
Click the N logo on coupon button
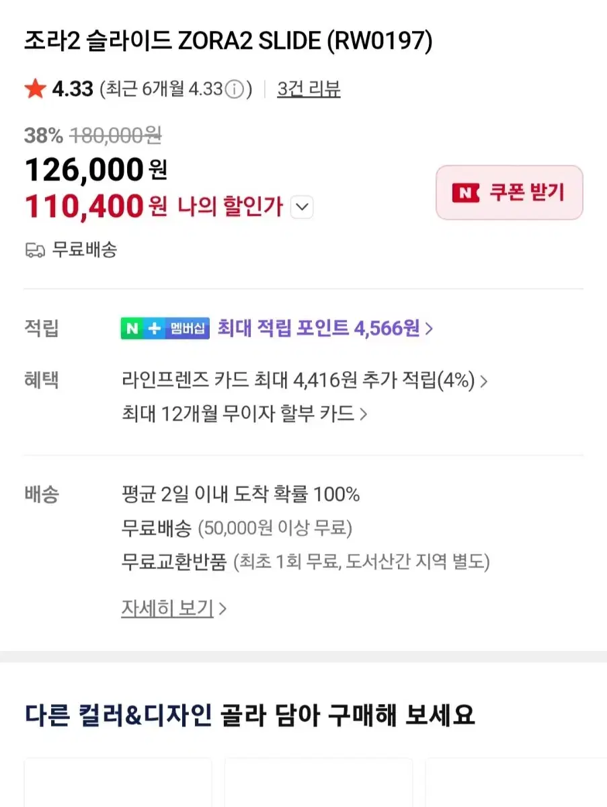coord(465,193)
